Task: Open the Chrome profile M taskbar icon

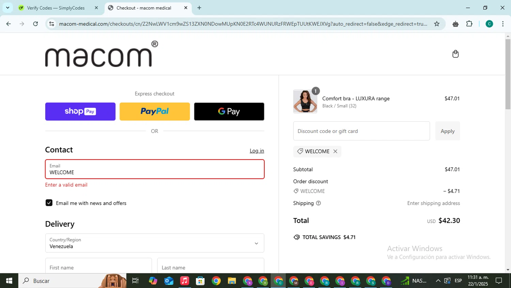Action: pos(294,281)
